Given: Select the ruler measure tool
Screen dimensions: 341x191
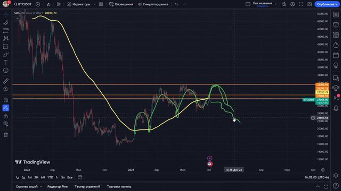Looking at the screenshot, I should (6, 81).
